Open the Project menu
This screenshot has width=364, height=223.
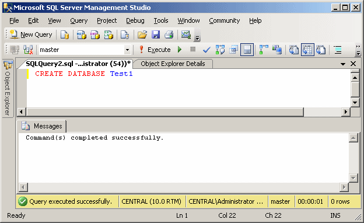pos(107,20)
